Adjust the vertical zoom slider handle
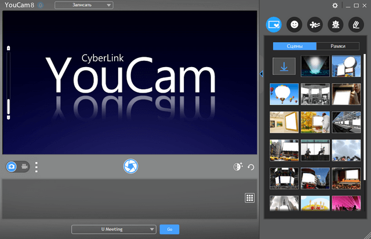Screen dimensions: 371x239 pyautogui.click(x=9, y=106)
